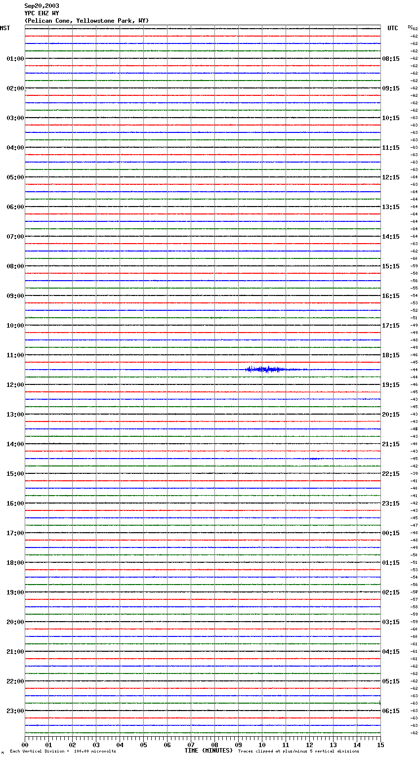Click the date text "Sep20,2003"
The image size is (420, 758).
click(42, 6)
